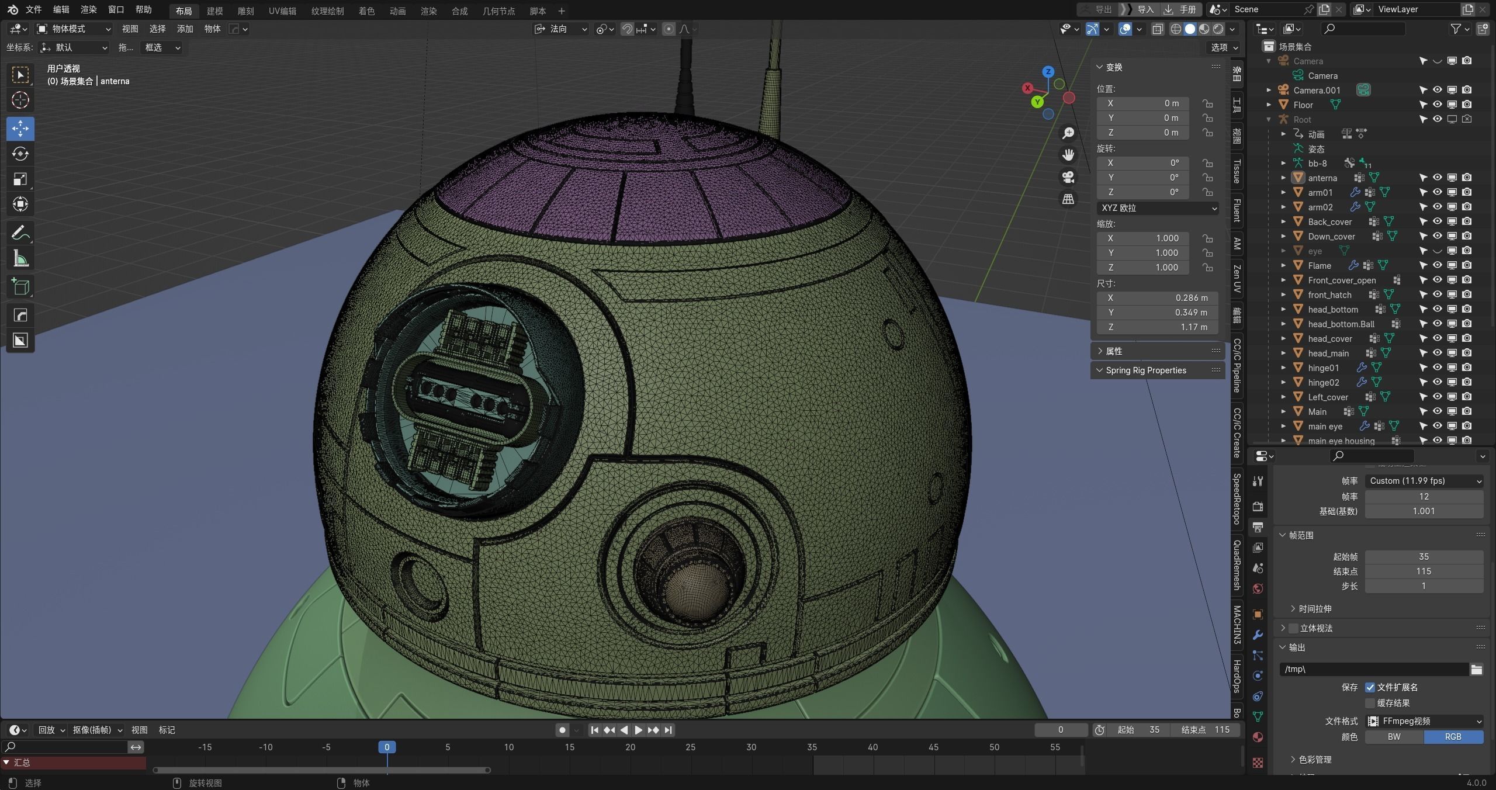Open the XYZ Euler rotation mode dropdown
The height and width of the screenshot is (790, 1496).
coord(1157,208)
